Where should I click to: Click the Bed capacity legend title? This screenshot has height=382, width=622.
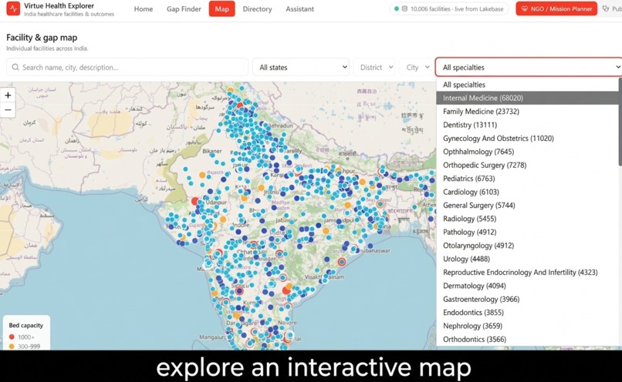(x=25, y=325)
